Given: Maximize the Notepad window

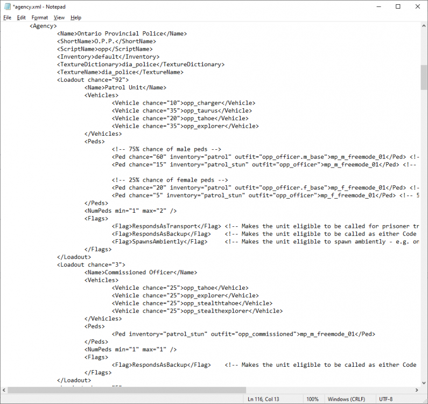Looking at the screenshot, I should (398, 6).
